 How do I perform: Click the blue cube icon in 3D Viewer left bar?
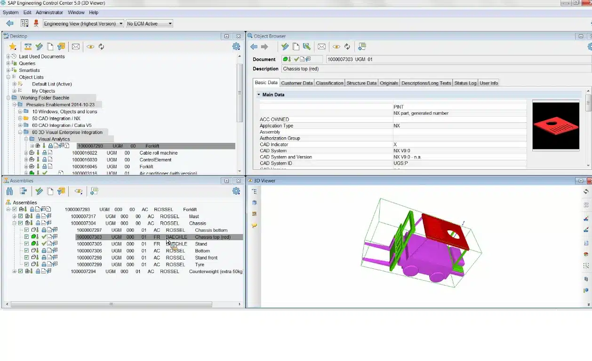tap(254, 203)
